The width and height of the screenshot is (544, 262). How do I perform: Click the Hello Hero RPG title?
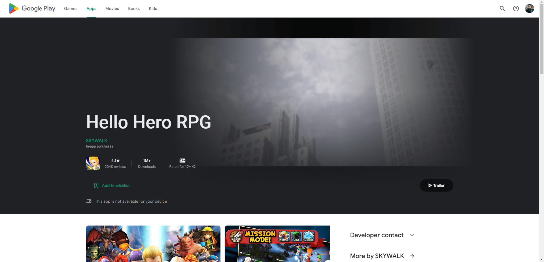tap(148, 122)
